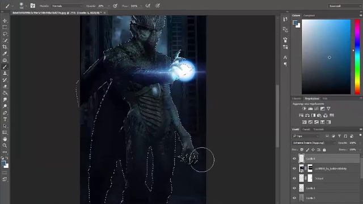Image resolution: width=363 pixels, height=204 pixels.
Task: Select the Zoom tool
Action: tap(5, 146)
